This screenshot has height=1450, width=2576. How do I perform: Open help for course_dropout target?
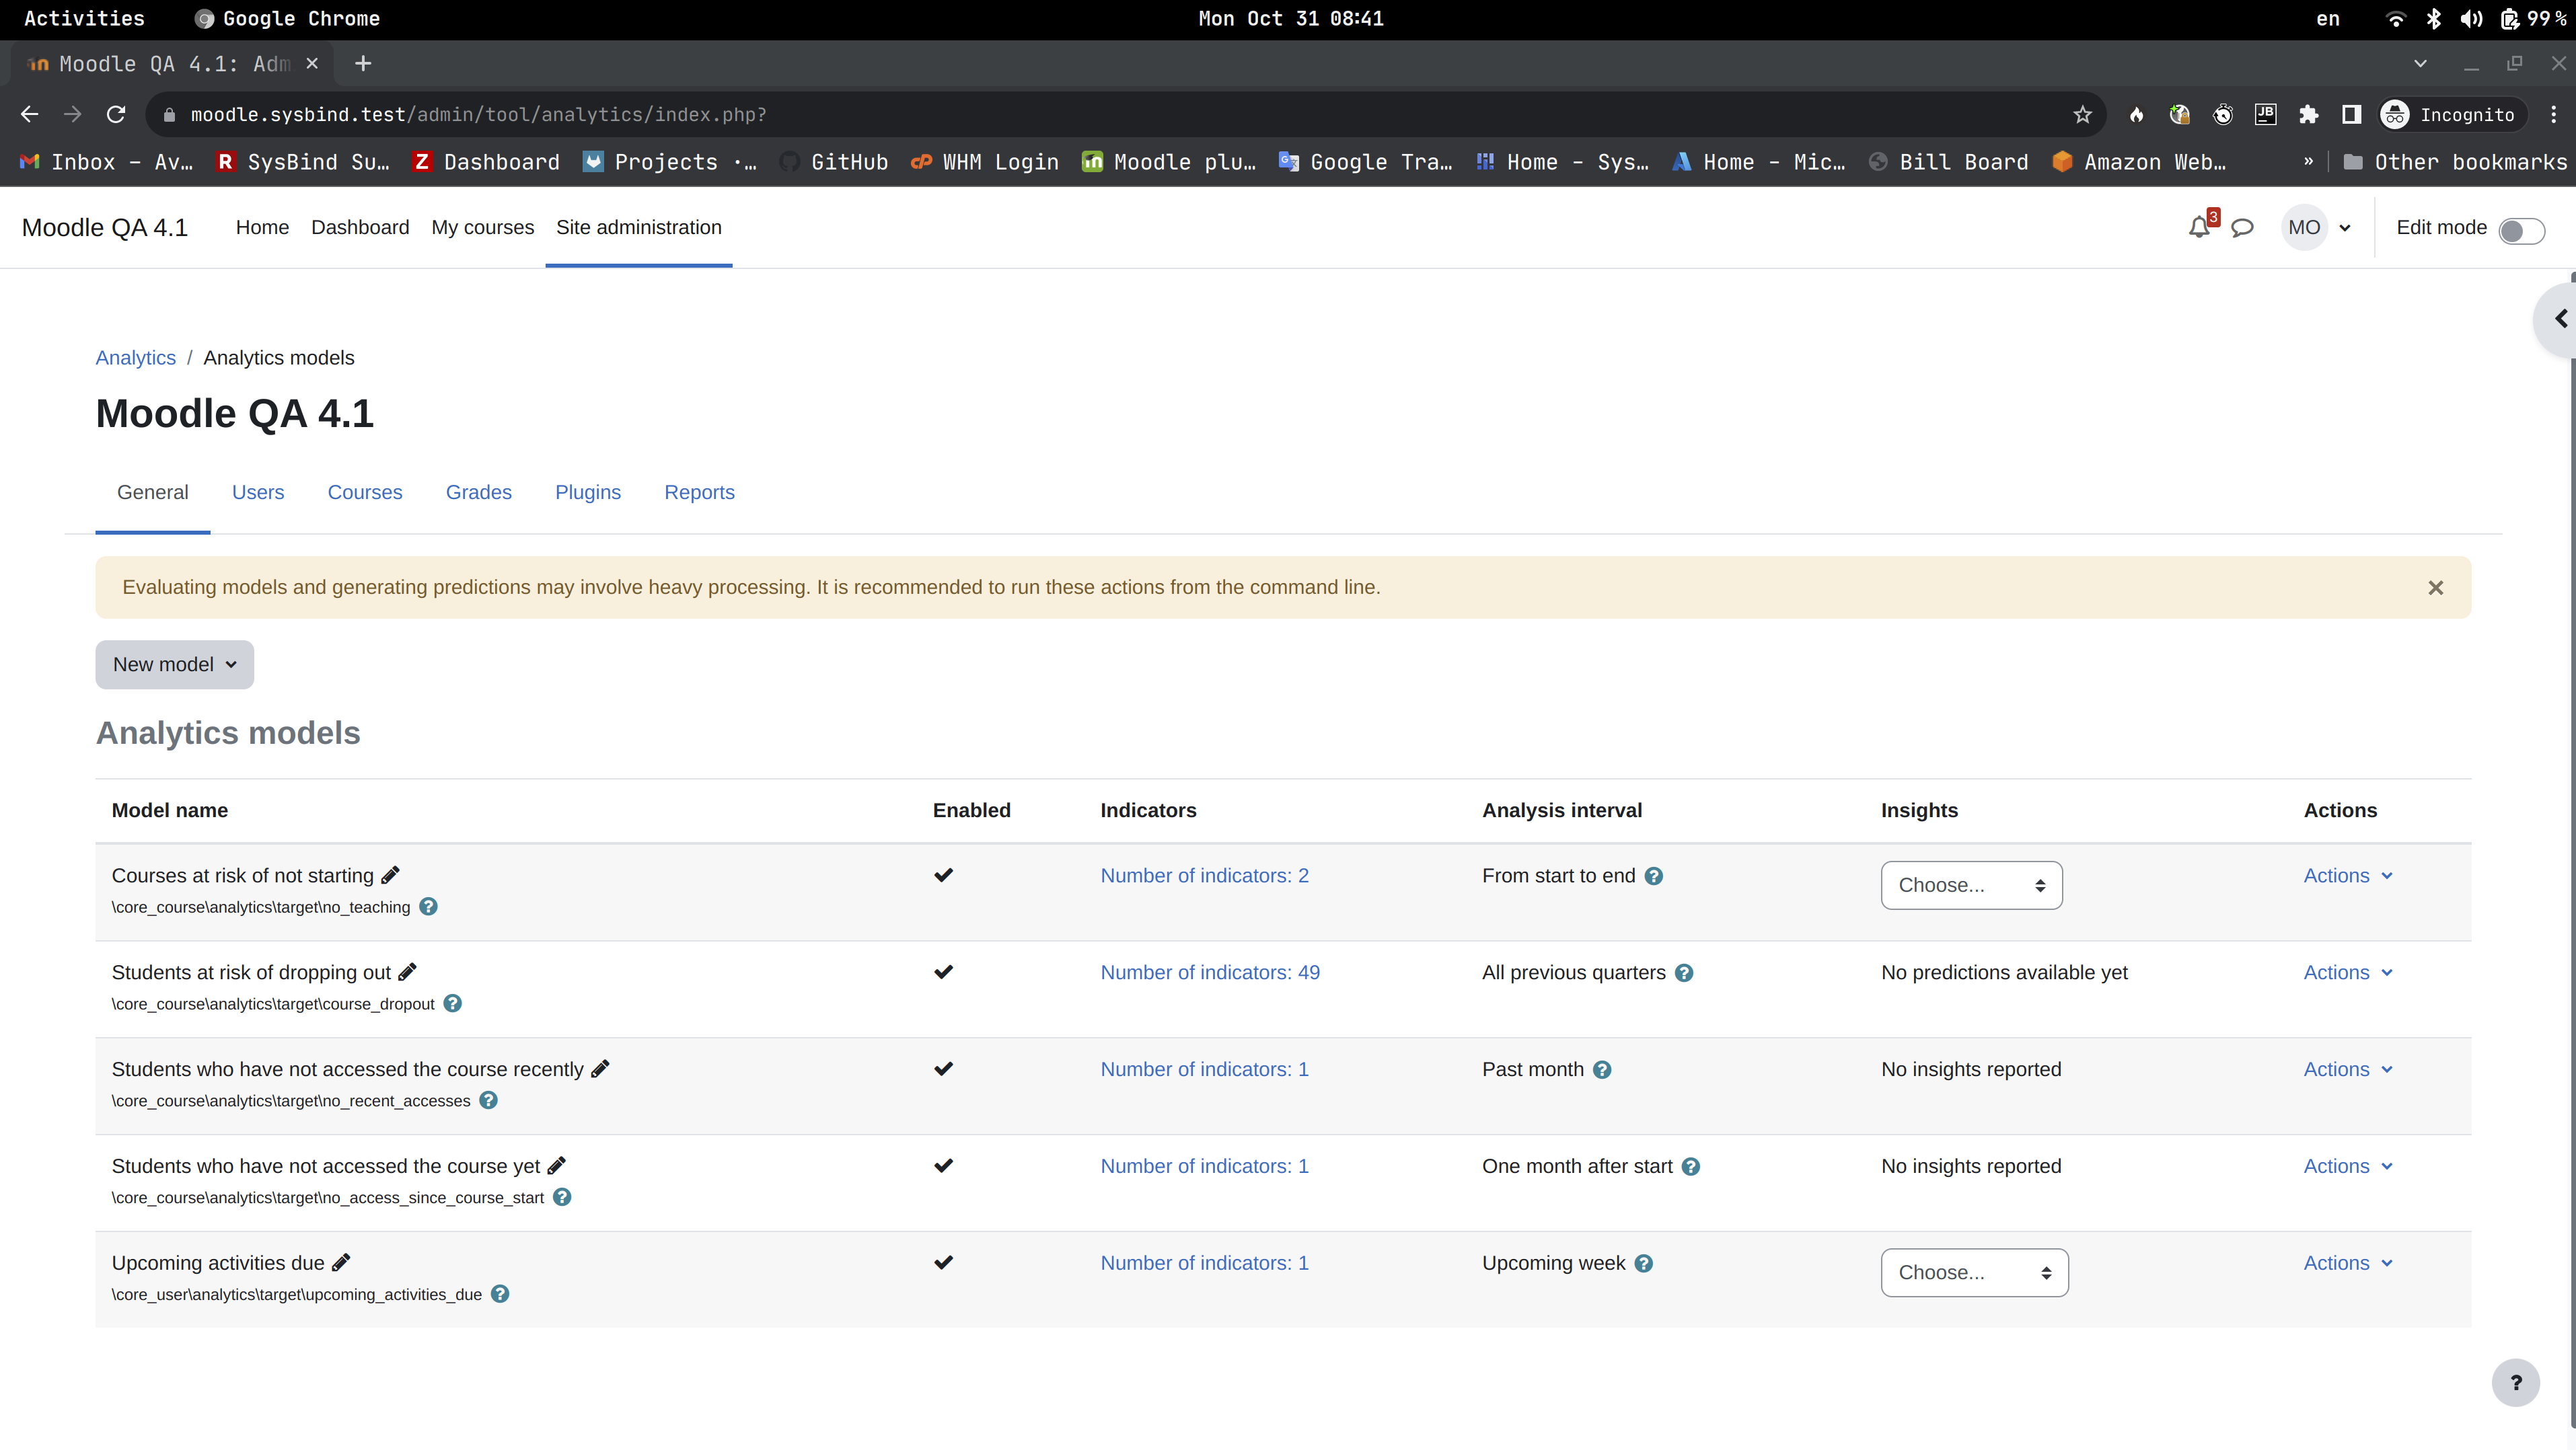tap(453, 1004)
